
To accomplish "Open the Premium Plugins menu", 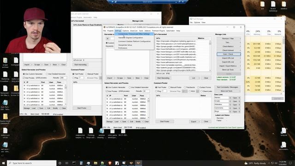I will click(159, 31).
